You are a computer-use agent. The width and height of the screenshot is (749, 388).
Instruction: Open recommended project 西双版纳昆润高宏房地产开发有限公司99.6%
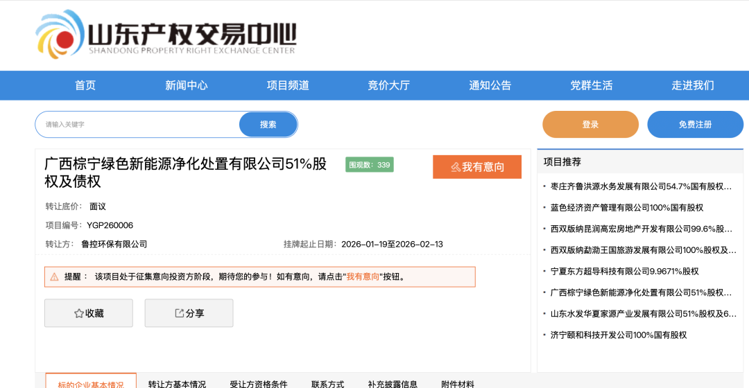tap(641, 229)
